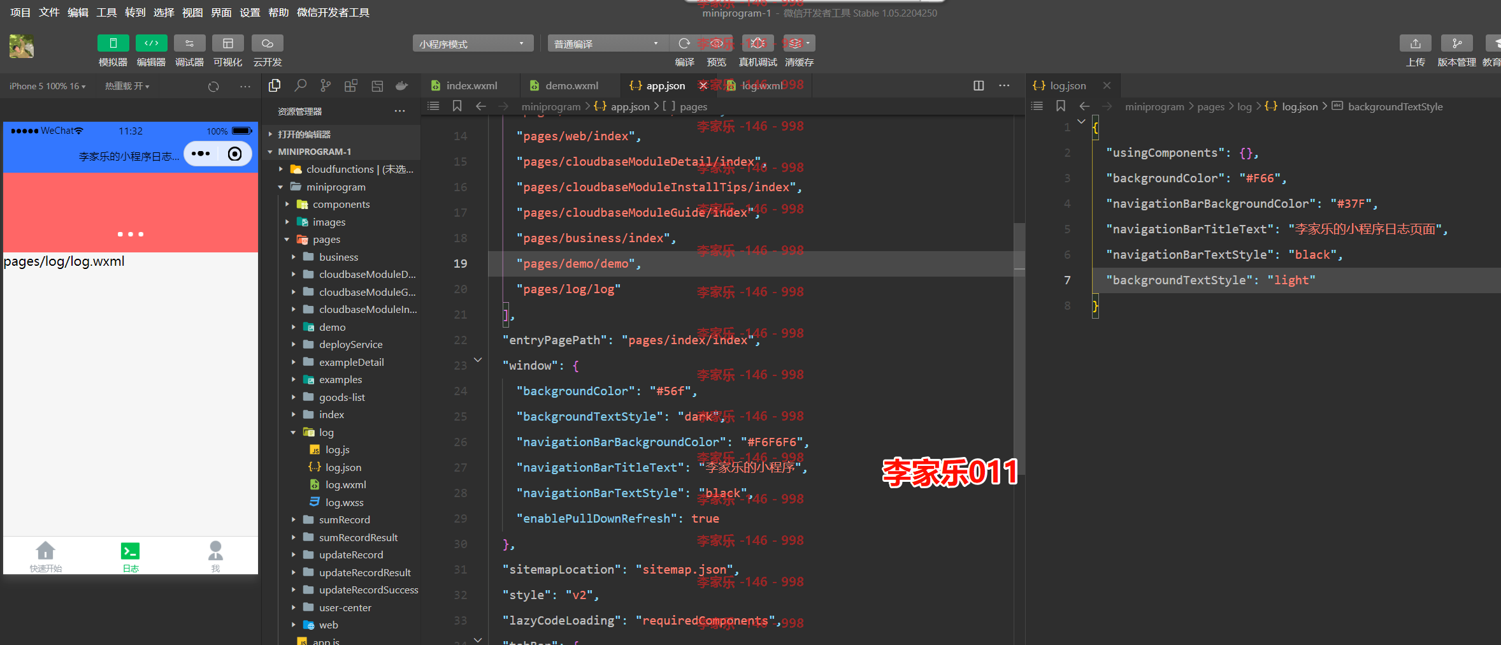Start real device debugging
The height and width of the screenshot is (645, 1501).
tap(758, 43)
